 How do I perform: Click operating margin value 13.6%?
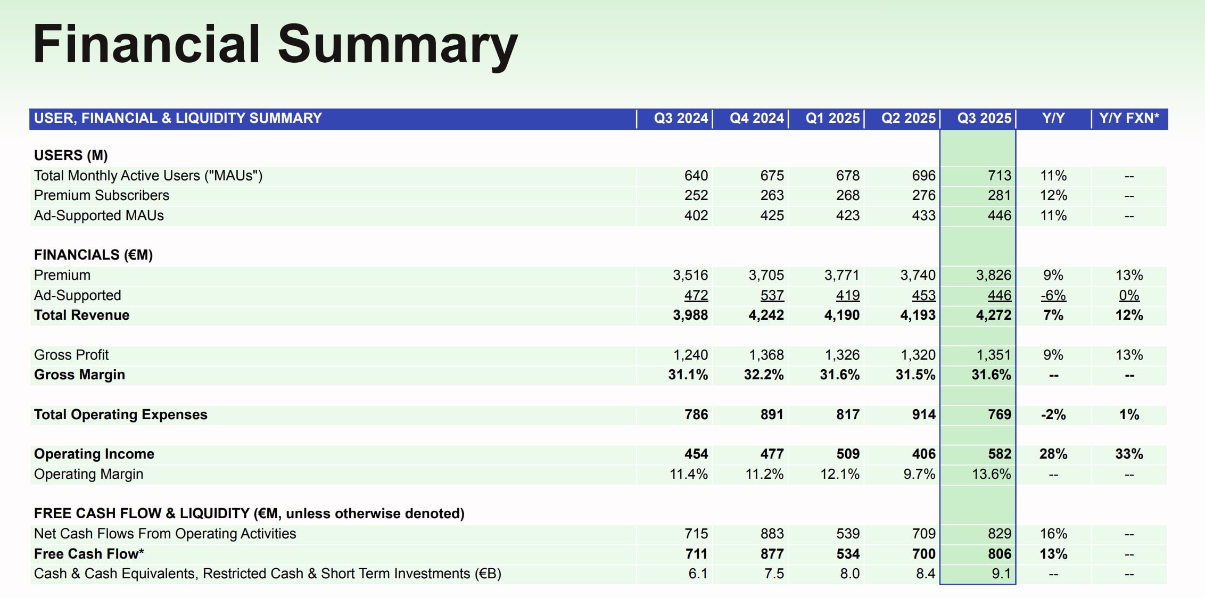(x=991, y=474)
